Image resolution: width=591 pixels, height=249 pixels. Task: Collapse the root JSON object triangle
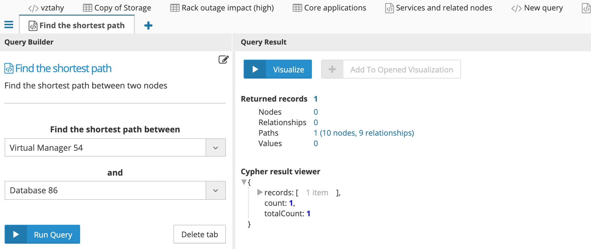click(x=244, y=182)
